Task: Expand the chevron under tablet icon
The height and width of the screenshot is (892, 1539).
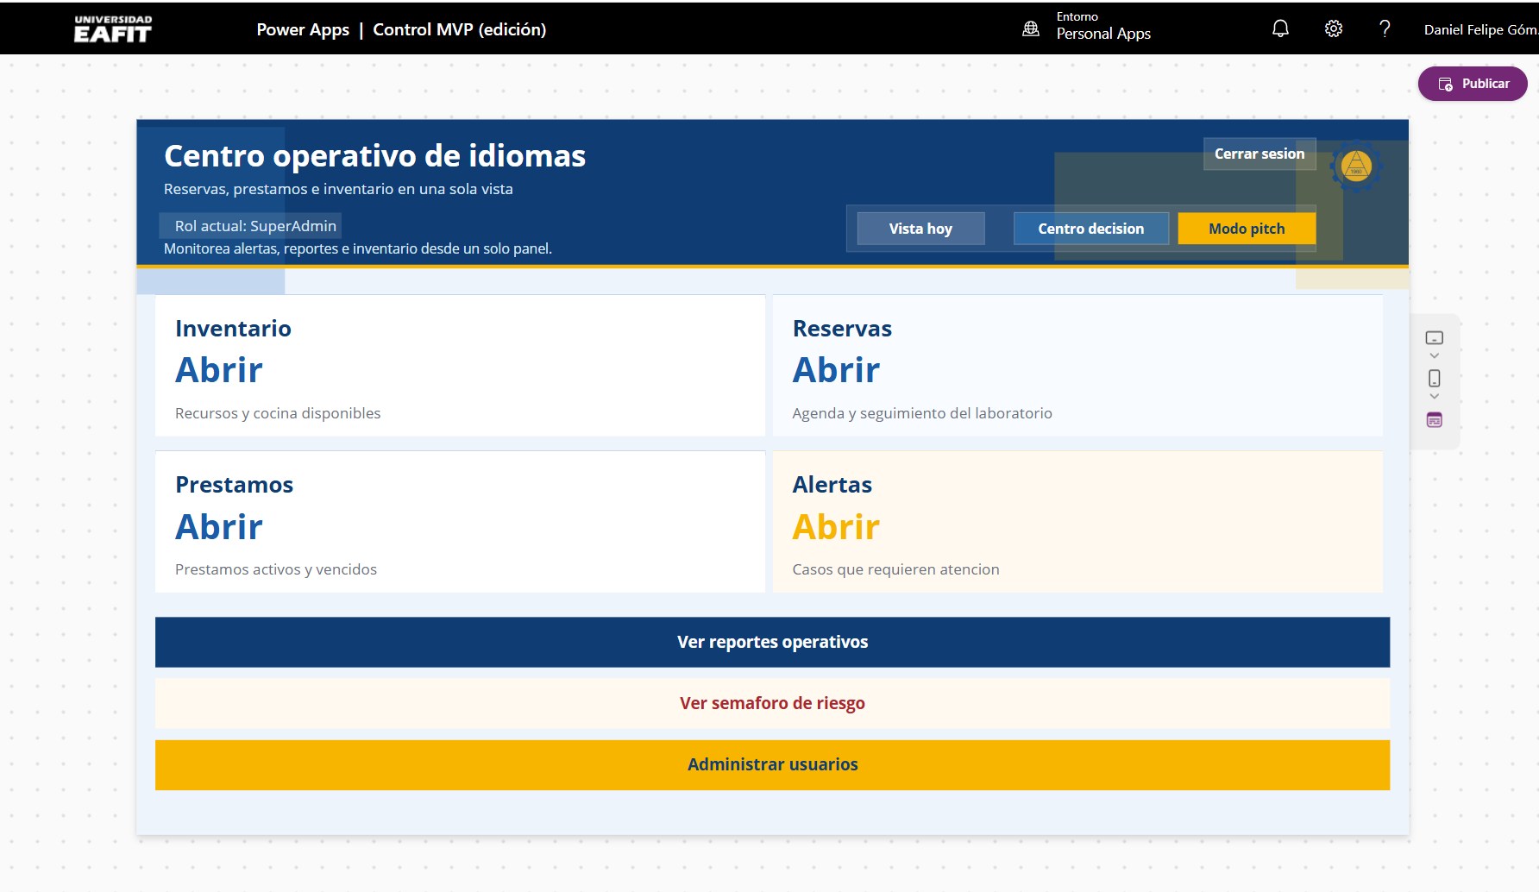Action: click(1435, 355)
